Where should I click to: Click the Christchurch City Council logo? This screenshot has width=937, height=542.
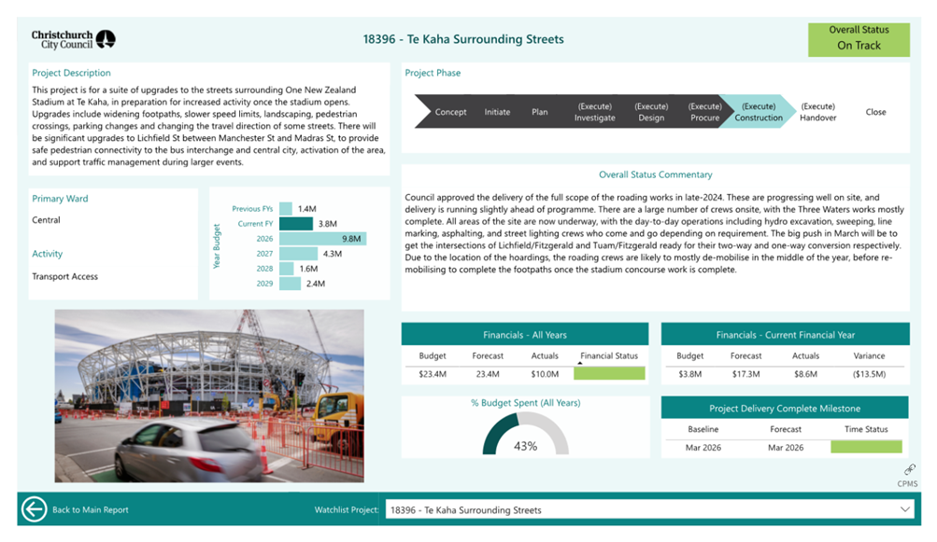coord(74,39)
